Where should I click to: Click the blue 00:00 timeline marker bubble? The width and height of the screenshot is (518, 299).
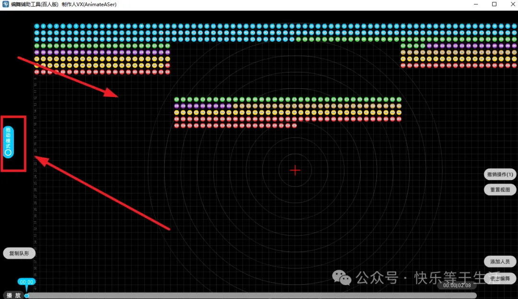[x=26, y=282]
